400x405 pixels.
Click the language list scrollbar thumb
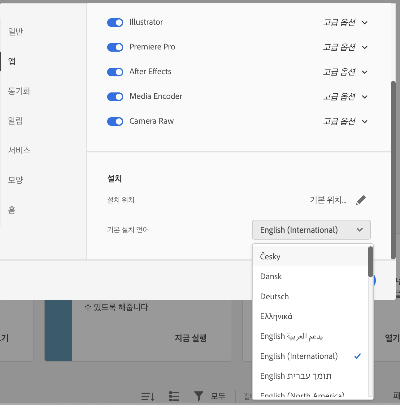tap(371, 262)
